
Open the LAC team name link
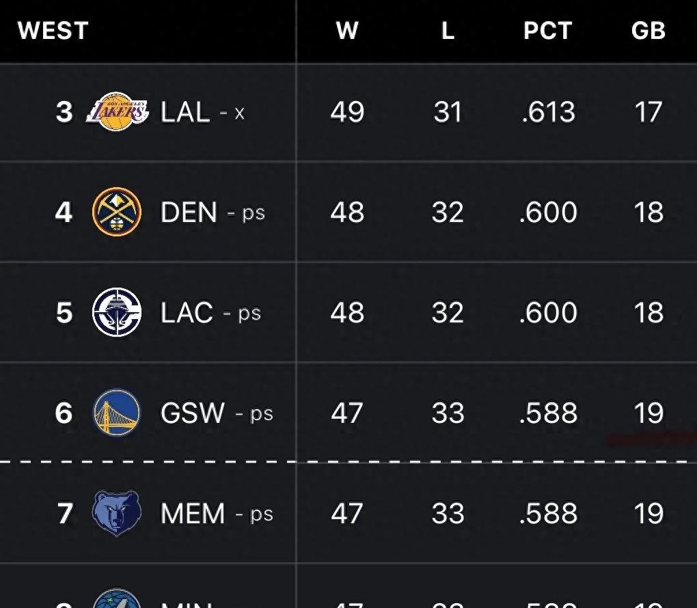coord(187,313)
